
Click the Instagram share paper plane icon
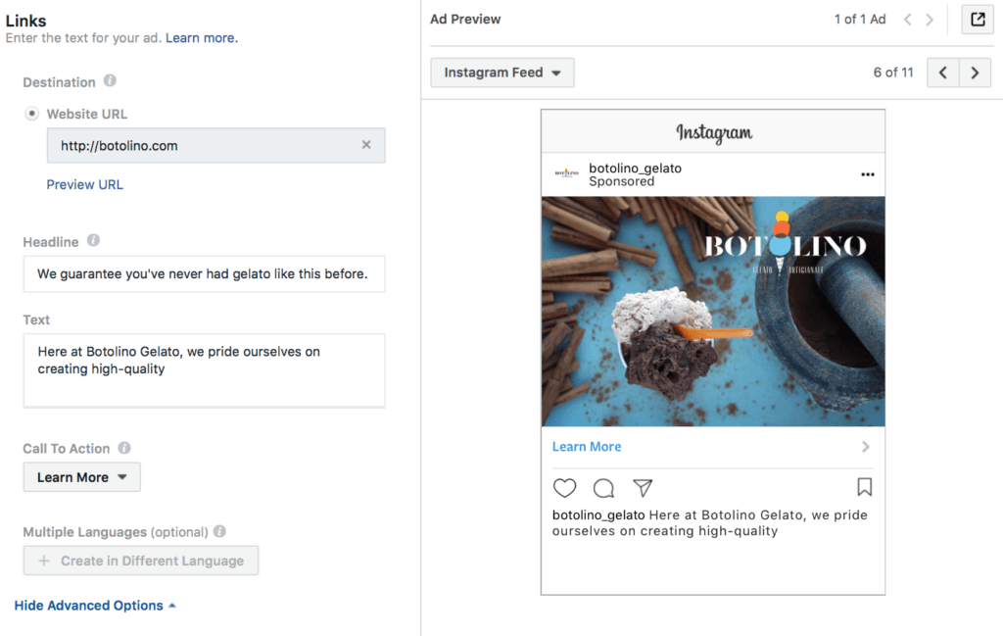pyautogui.click(x=643, y=488)
